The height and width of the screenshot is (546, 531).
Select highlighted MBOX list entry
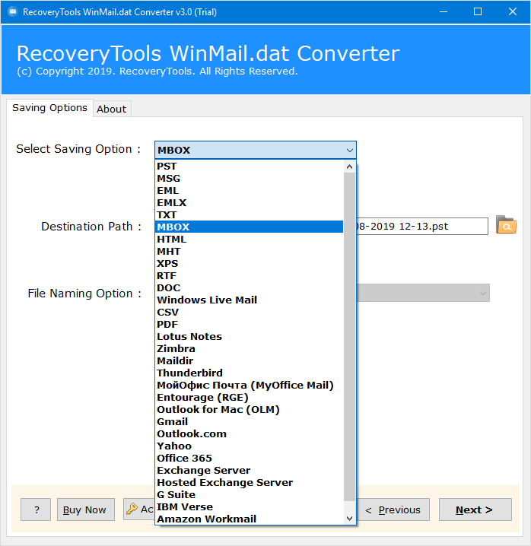pos(249,227)
